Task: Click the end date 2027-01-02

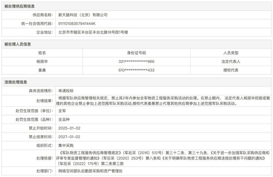Action: (x=69, y=137)
